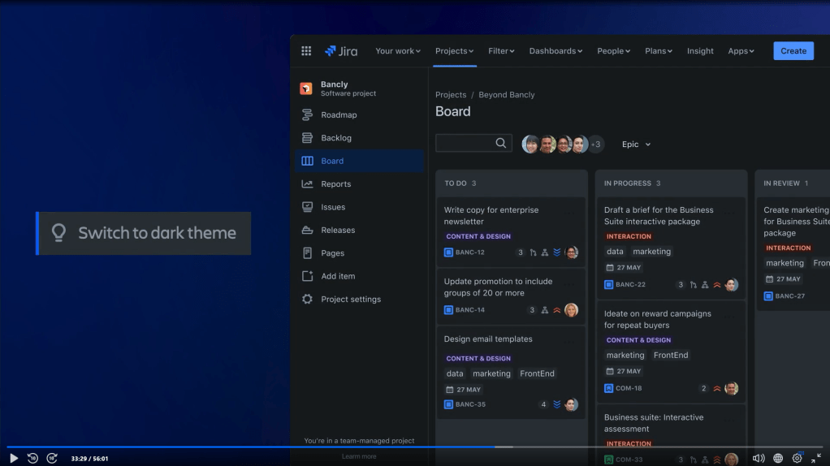Open the Jira app switcher grid icon
The height and width of the screenshot is (466, 830).
coord(306,51)
